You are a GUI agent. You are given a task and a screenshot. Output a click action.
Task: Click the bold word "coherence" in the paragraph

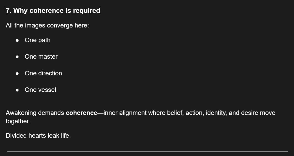point(81,113)
